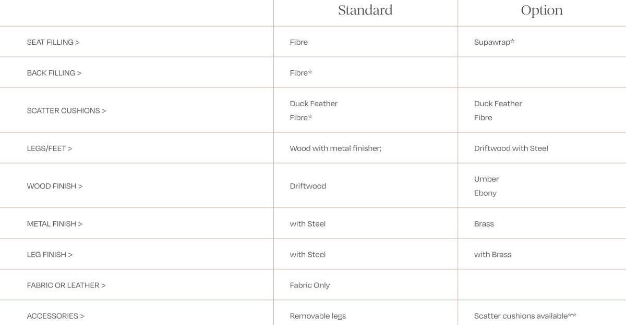Screen dimensions: 626x325
Task: Choose the Umber wood finish option
Action: coord(486,179)
